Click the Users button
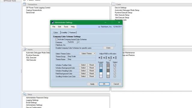Image resolution: width=192 pixels, height=108 pixels. point(108,48)
